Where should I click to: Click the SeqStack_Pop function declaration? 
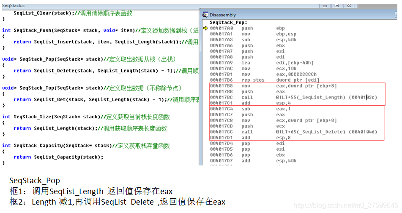52,59
